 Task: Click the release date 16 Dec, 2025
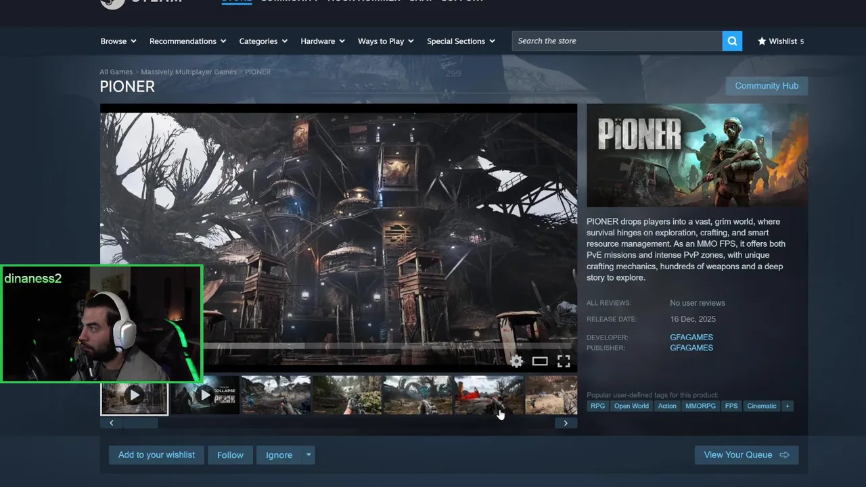[x=693, y=319]
